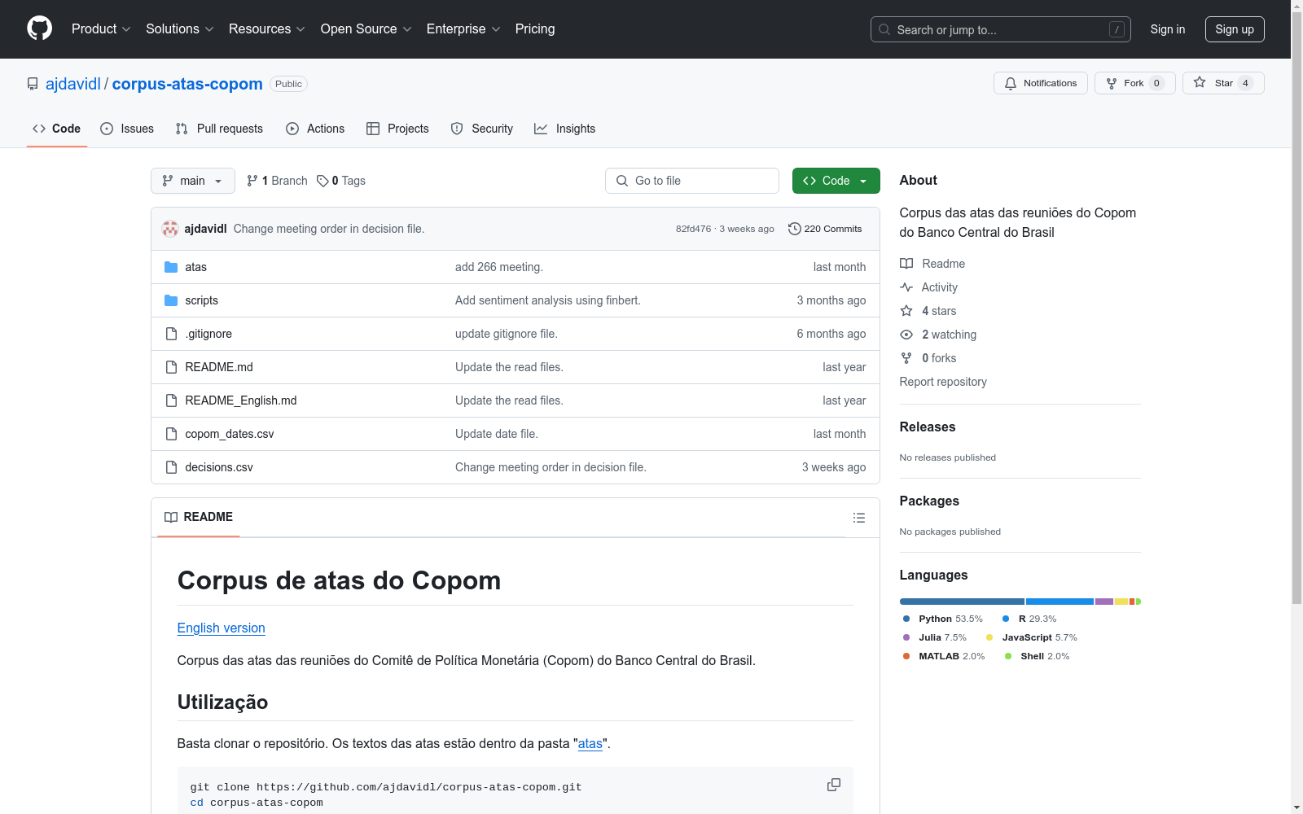1303x814 pixels.
Task: Open the main branch selector dropdown
Action: [x=193, y=181]
